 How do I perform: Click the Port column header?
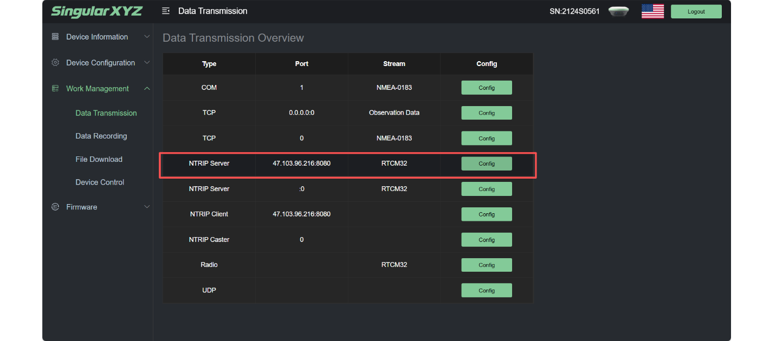[x=302, y=64]
